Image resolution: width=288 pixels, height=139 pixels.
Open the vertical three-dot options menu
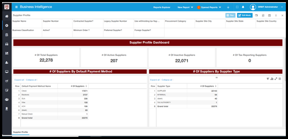276,15
